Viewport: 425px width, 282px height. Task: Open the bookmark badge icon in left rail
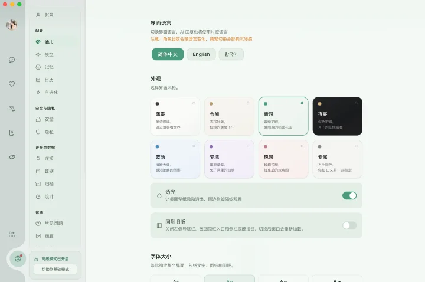point(12,133)
